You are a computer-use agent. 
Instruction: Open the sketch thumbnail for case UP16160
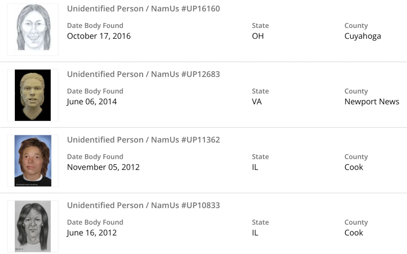pos(33,29)
